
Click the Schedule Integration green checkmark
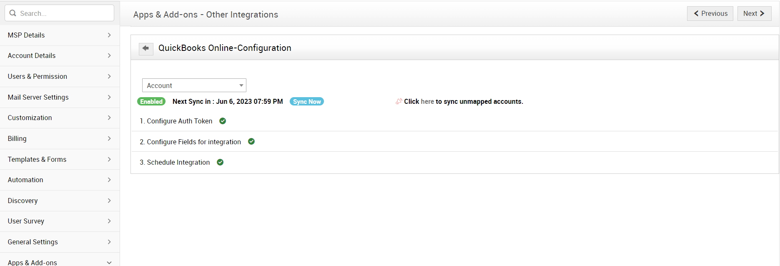220,162
